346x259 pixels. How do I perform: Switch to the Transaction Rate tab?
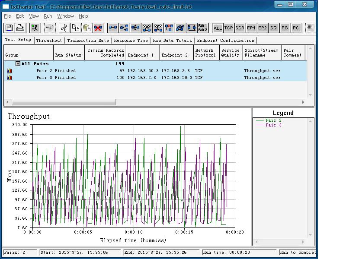pos(88,40)
